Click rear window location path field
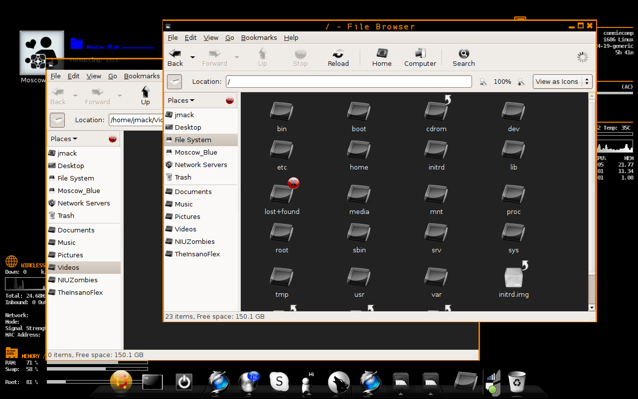Image resolution: width=638 pixels, height=399 pixels. [137, 120]
